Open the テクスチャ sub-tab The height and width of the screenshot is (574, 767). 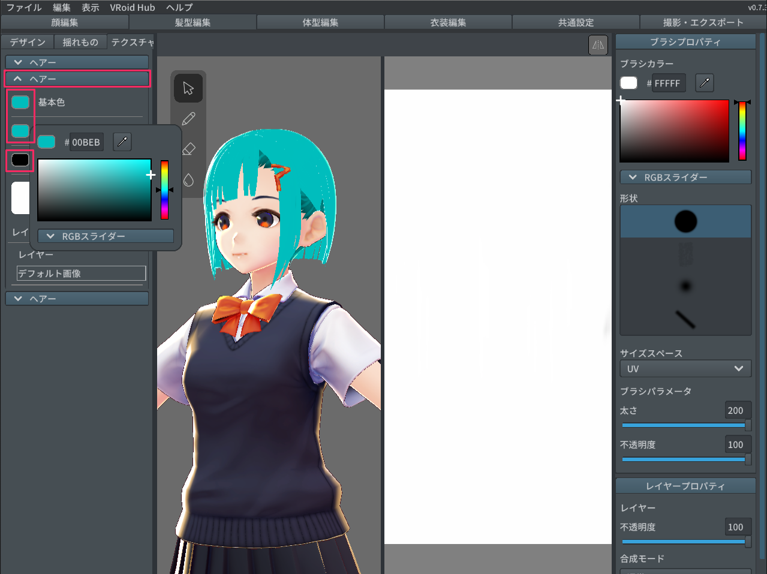point(132,42)
